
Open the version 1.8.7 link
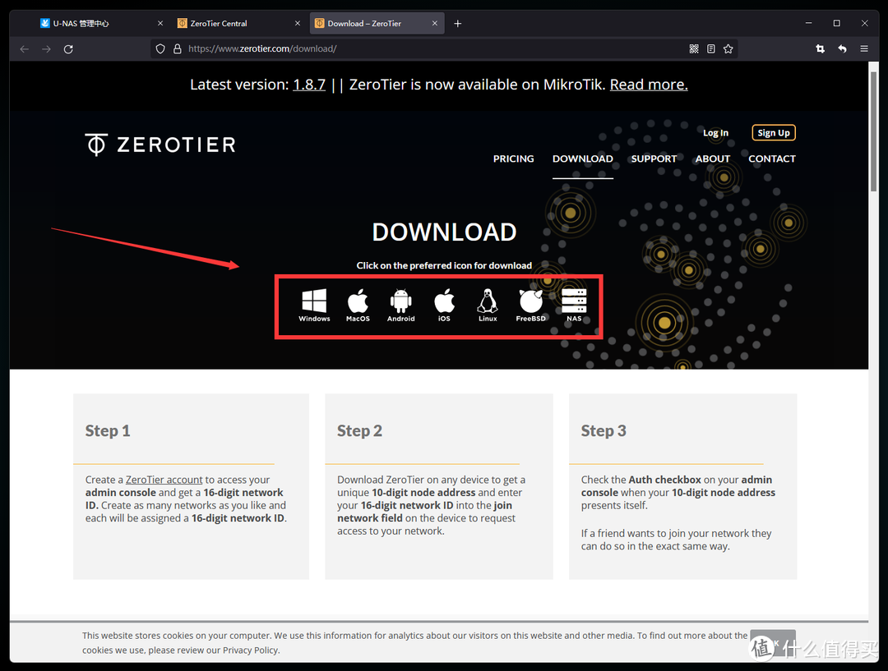coord(309,85)
